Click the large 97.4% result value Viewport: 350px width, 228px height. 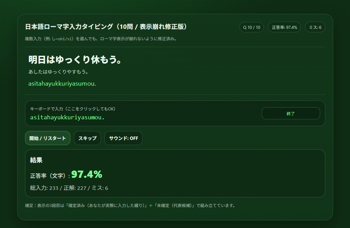tap(87, 175)
